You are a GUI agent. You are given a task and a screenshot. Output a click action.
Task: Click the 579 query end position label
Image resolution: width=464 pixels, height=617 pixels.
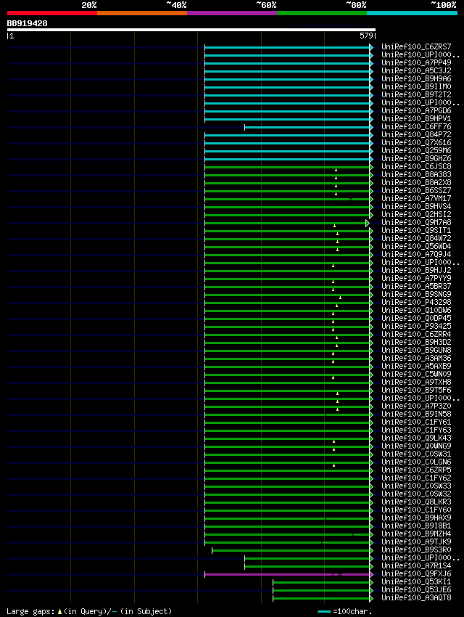click(366, 36)
